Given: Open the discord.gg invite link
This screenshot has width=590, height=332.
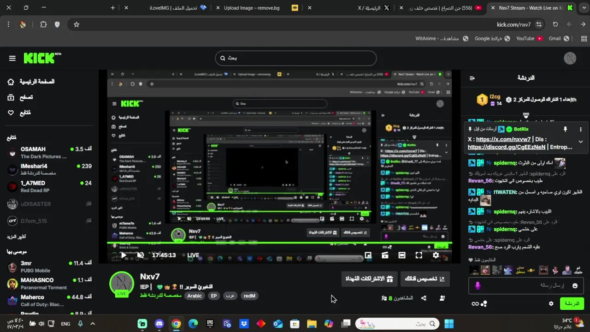Looking at the screenshot, I should pos(507,147).
